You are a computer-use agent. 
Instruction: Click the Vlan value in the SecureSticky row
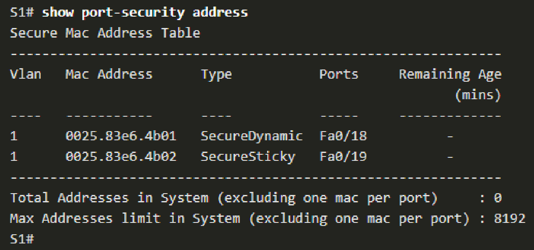coord(14,156)
